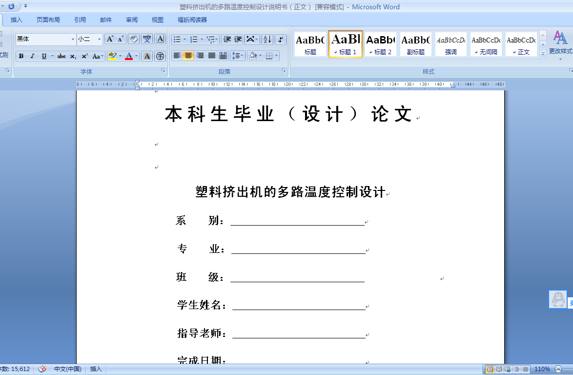573x375 pixels.
Task: Open Paragraph dialog launcher
Action: [x=284, y=70]
